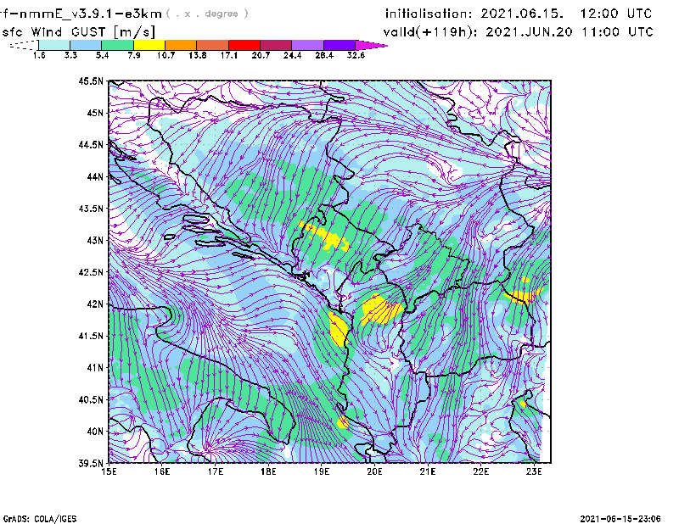679x524 pixels.
Task: Click the legend value 24.4
Action: coord(292,55)
